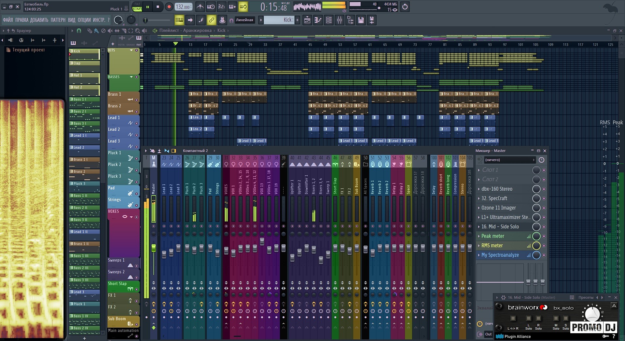Open the ОПЦИИ menu
This screenshot has width=625, height=341.
[x=84, y=20]
